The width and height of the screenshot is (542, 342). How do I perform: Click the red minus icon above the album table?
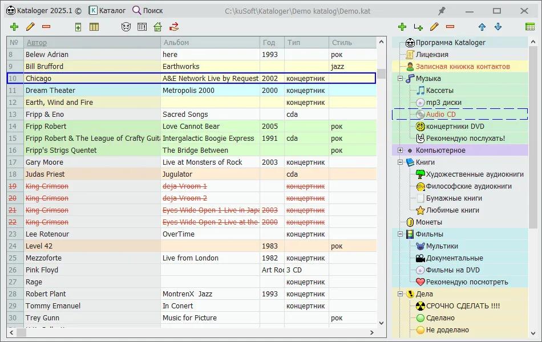(46, 27)
